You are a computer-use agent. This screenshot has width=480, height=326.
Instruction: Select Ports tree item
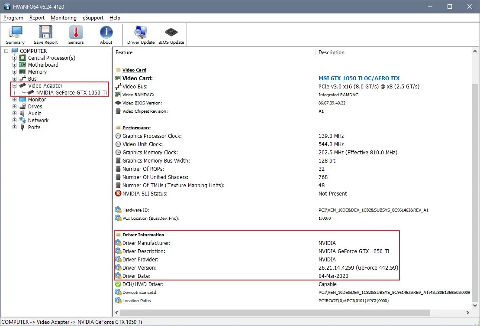[x=34, y=127]
